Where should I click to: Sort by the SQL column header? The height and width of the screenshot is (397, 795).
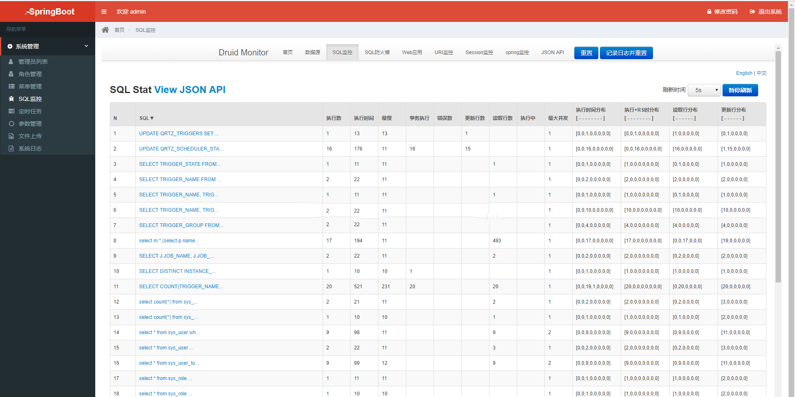146,118
